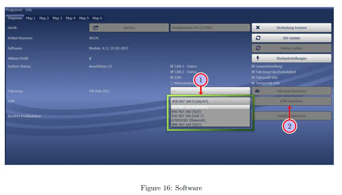
Task: Select highlighted 4G0 907 160 B list entry
Action: pyautogui.click(x=210, y=107)
